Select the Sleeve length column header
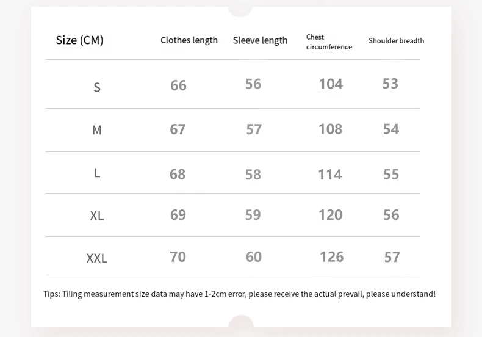 click(x=260, y=40)
